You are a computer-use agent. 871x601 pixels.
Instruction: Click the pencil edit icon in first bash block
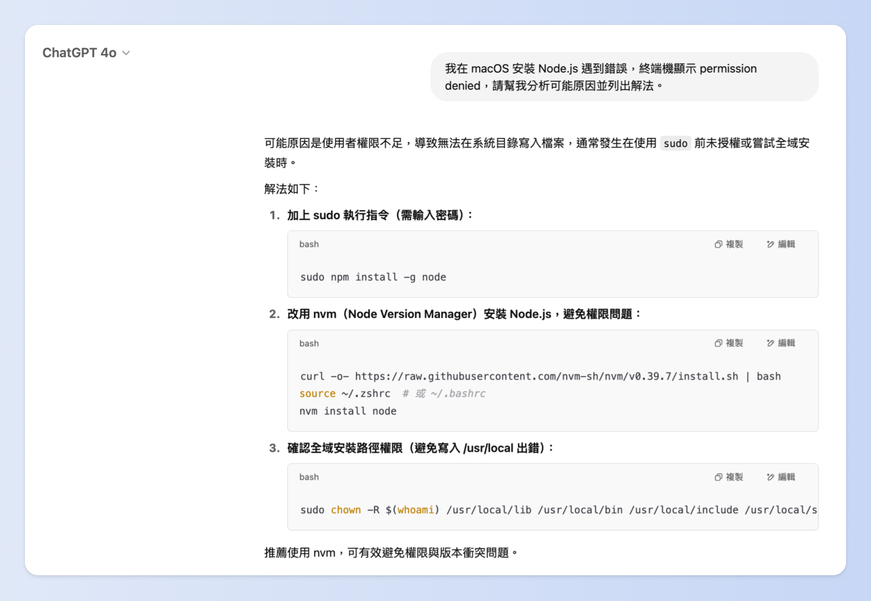[x=770, y=244]
